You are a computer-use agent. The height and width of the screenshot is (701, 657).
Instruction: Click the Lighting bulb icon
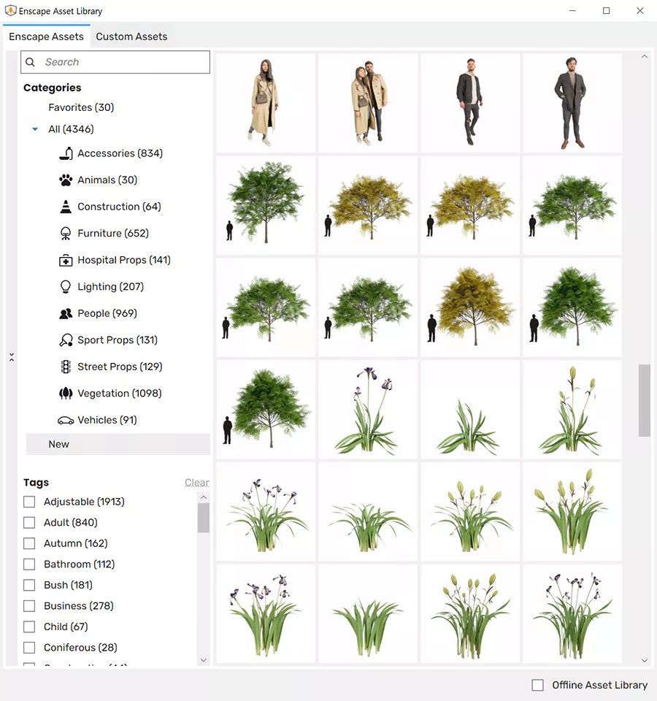pyautogui.click(x=65, y=286)
